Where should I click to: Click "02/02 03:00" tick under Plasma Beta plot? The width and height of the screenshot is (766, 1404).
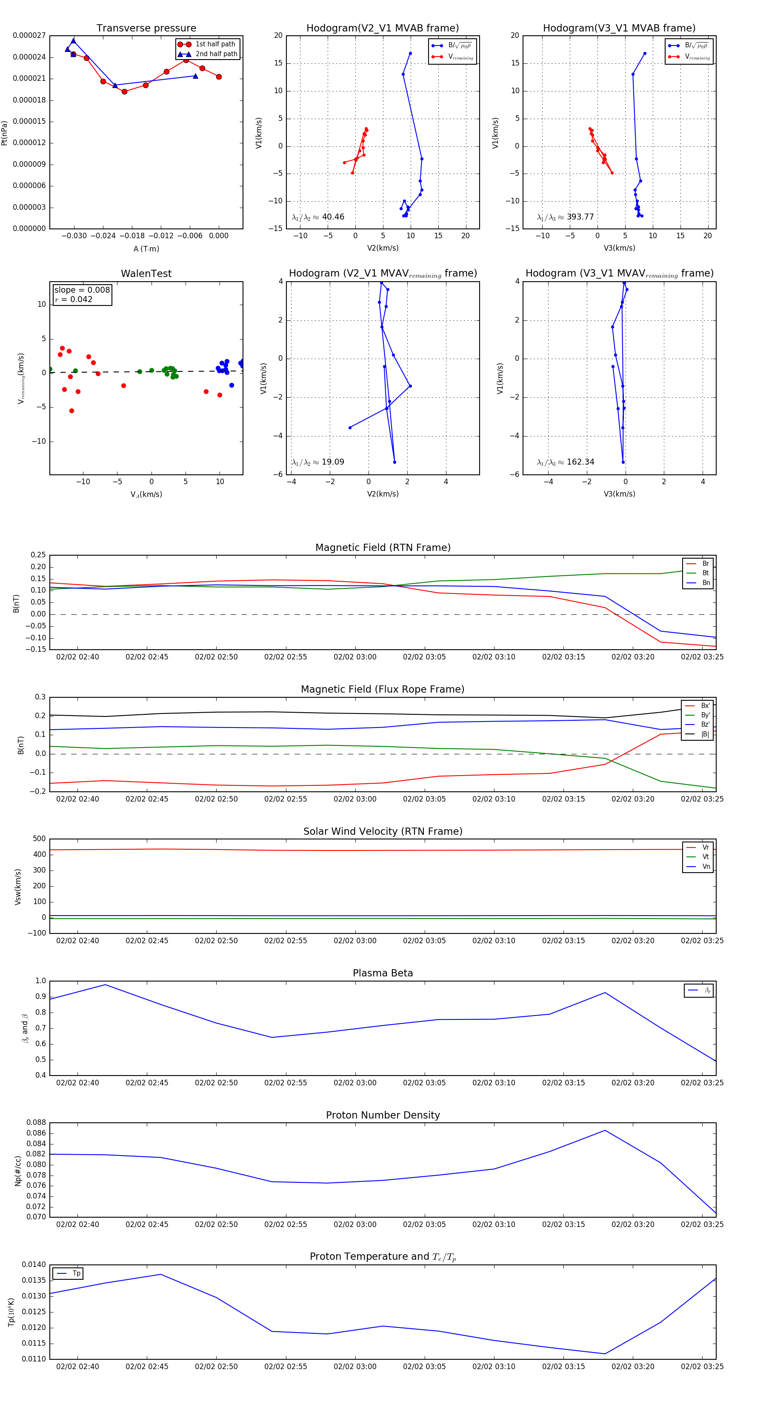pyautogui.click(x=355, y=1082)
